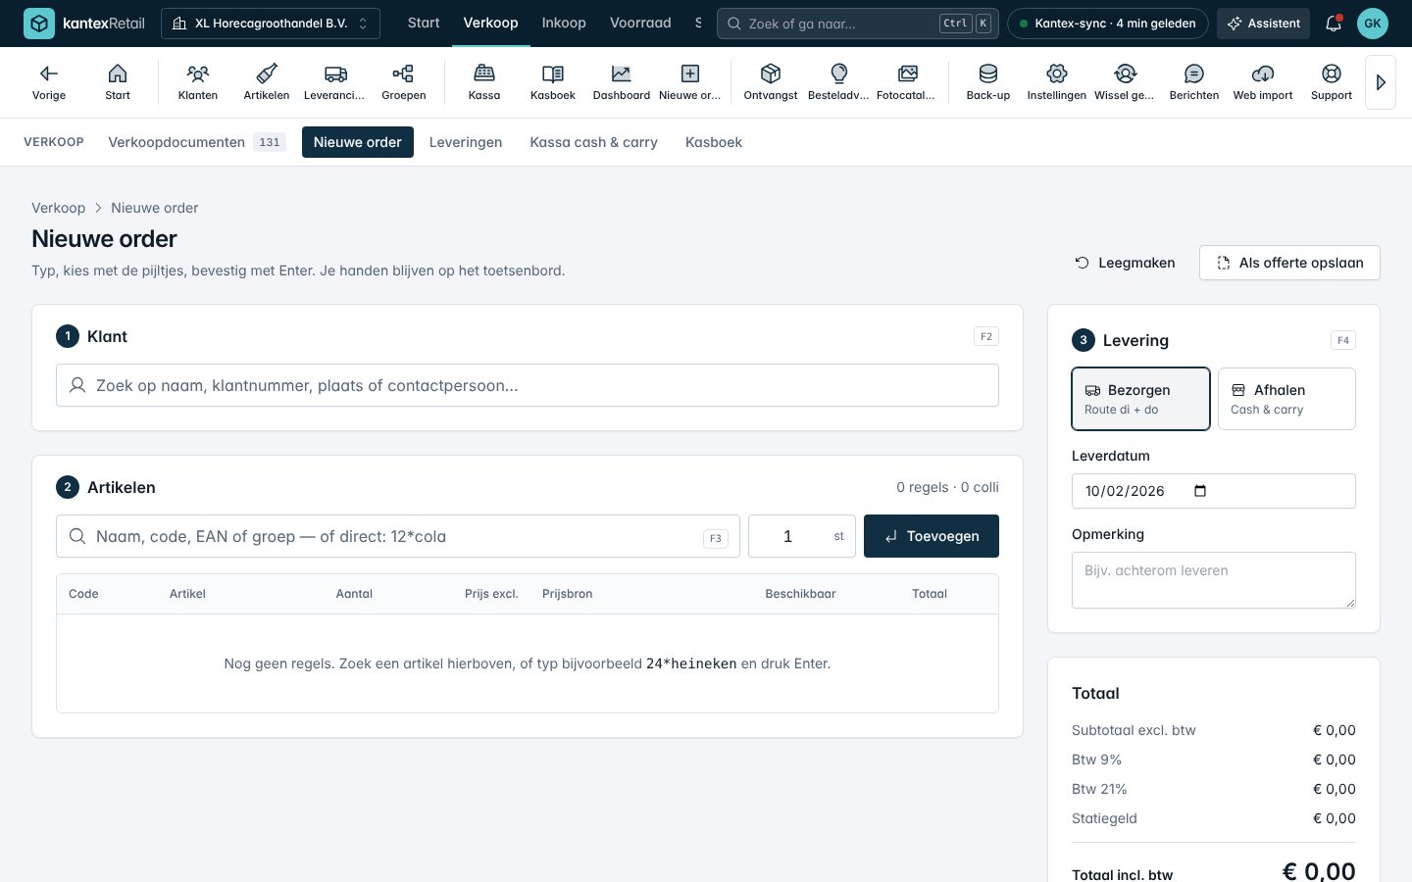This screenshot has height=882, width=1412.
Task: Open the Leverdatum calendar picker
Action: tap(1200, 491)
